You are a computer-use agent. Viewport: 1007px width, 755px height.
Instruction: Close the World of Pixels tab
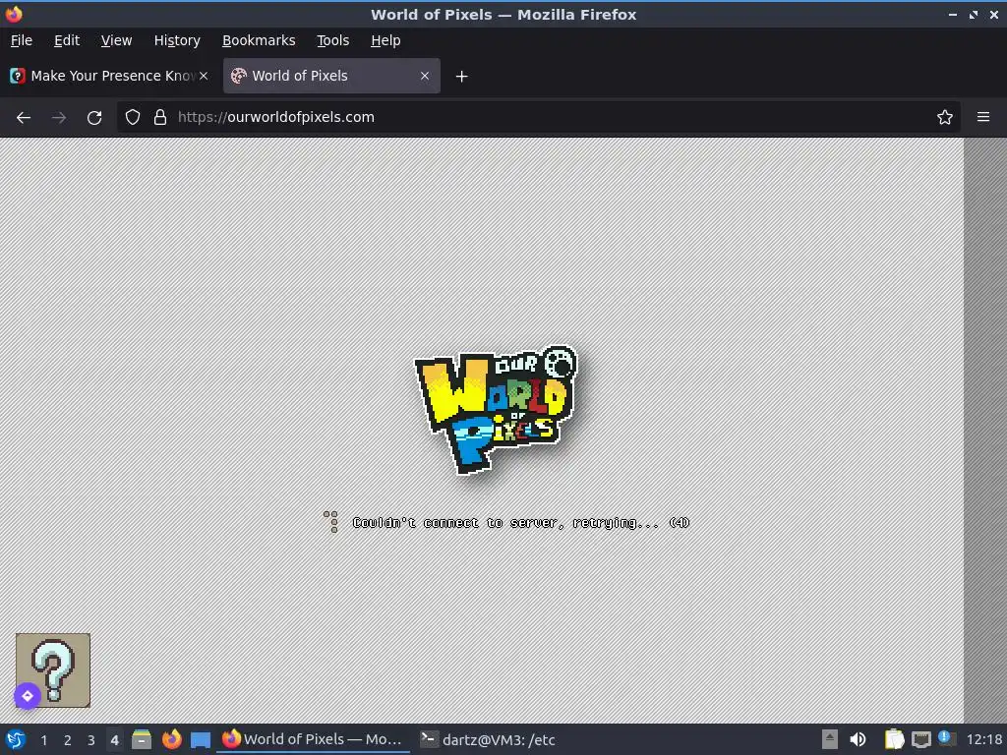(x=425, y=76)
